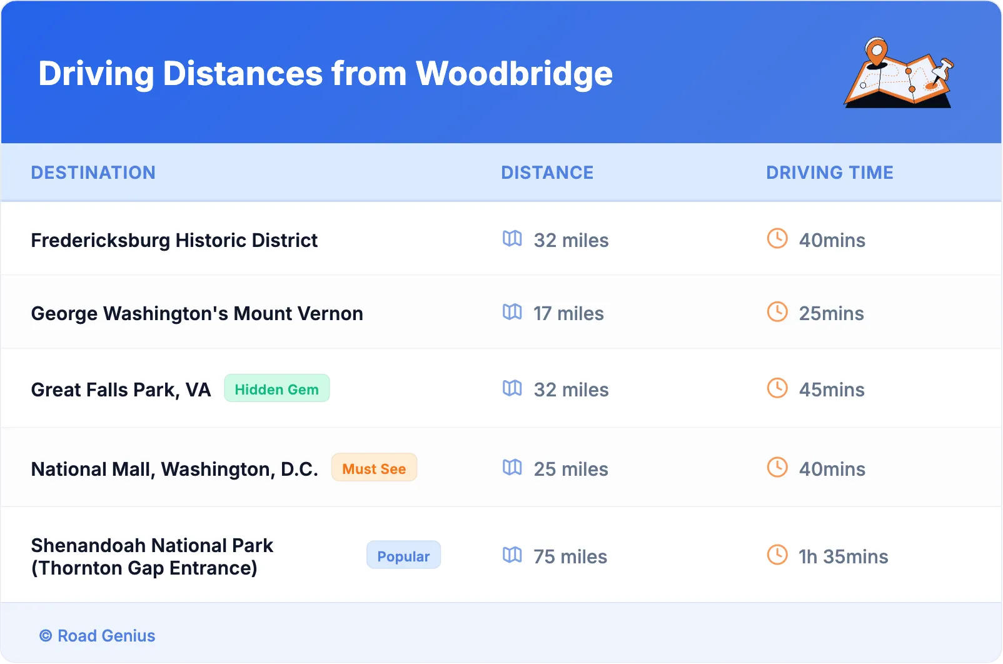Click the Hidden Gem badge
The image size is (1003, 664).
pos(277,389)
